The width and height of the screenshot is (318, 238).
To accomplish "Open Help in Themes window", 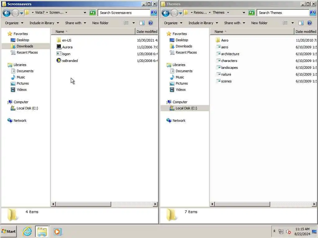I will [x=310, y=23].
